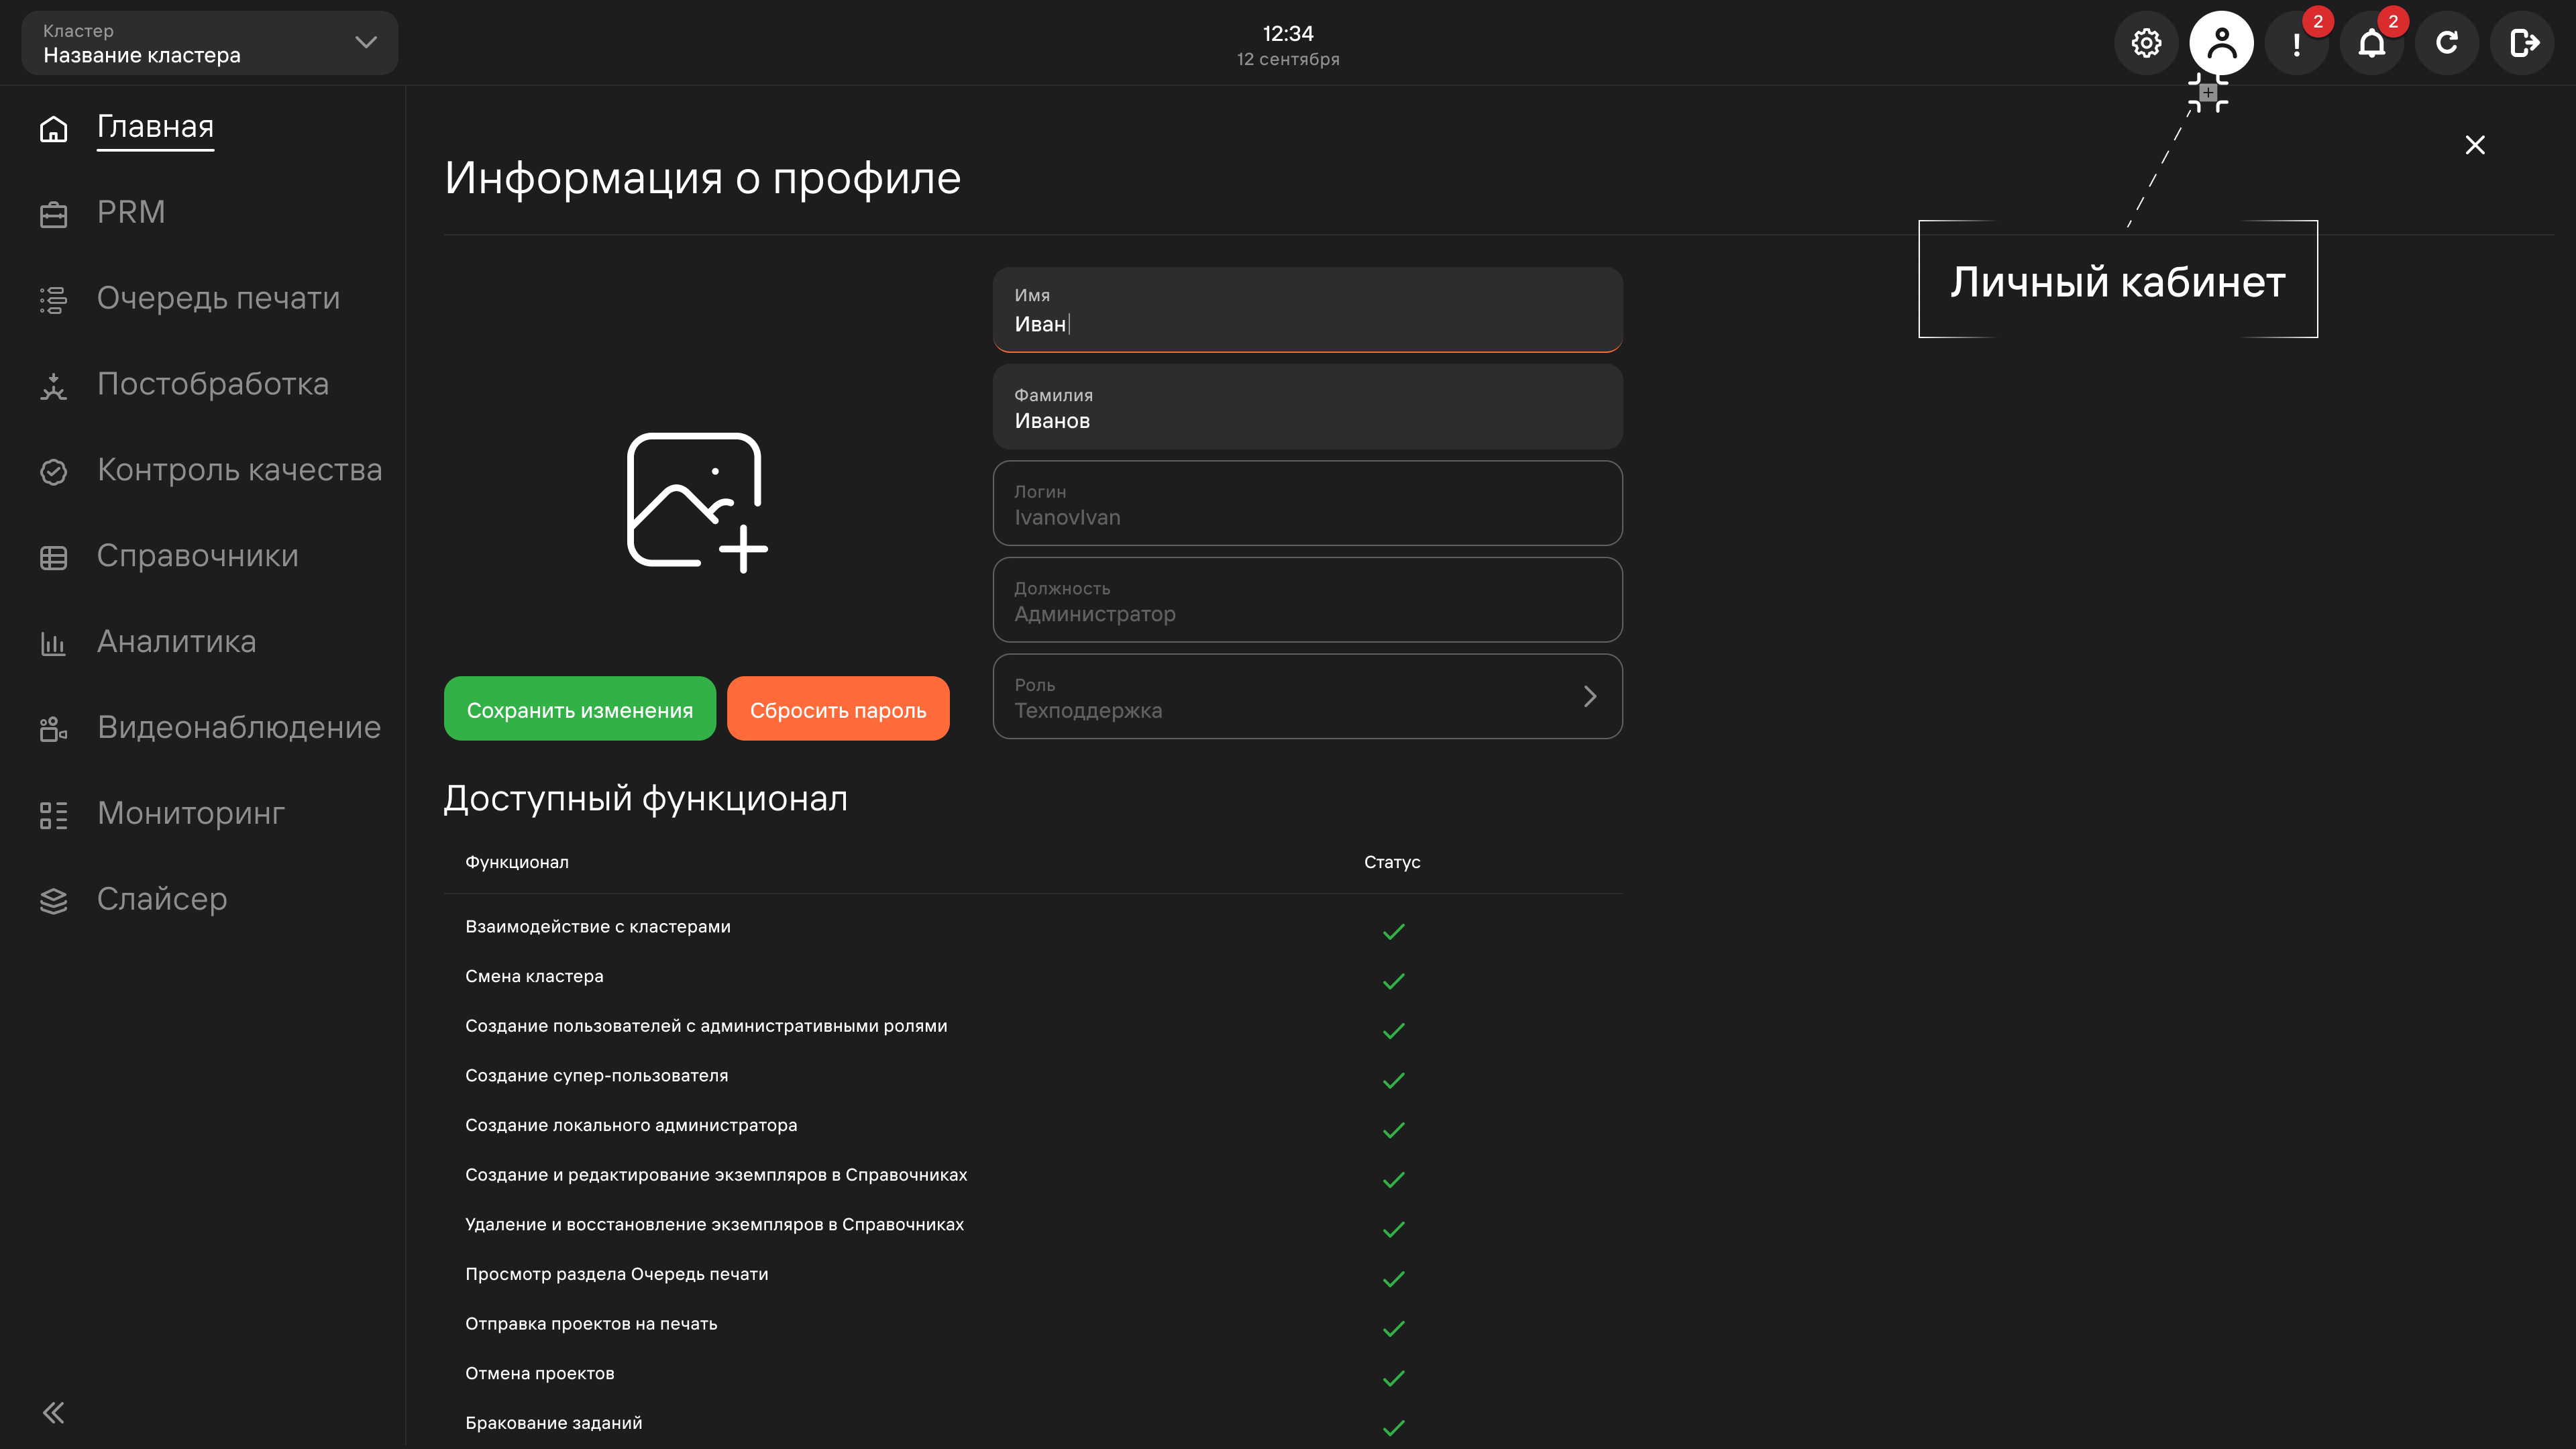Image resolution: width=2576 pixels, height=1449 pixels.
Task: Click the Слайсер layers icon
Action: point(53,902)
